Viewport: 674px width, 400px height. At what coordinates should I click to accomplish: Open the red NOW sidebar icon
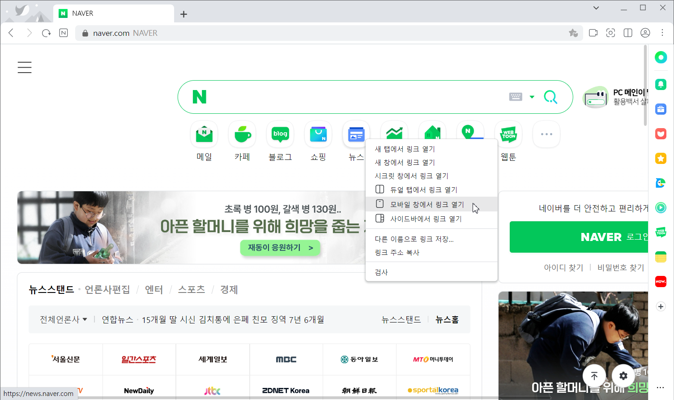tap(661, 281)
